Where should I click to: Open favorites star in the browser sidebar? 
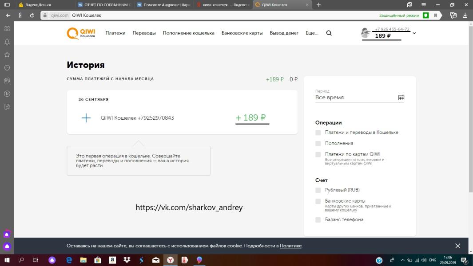point(7,55)
